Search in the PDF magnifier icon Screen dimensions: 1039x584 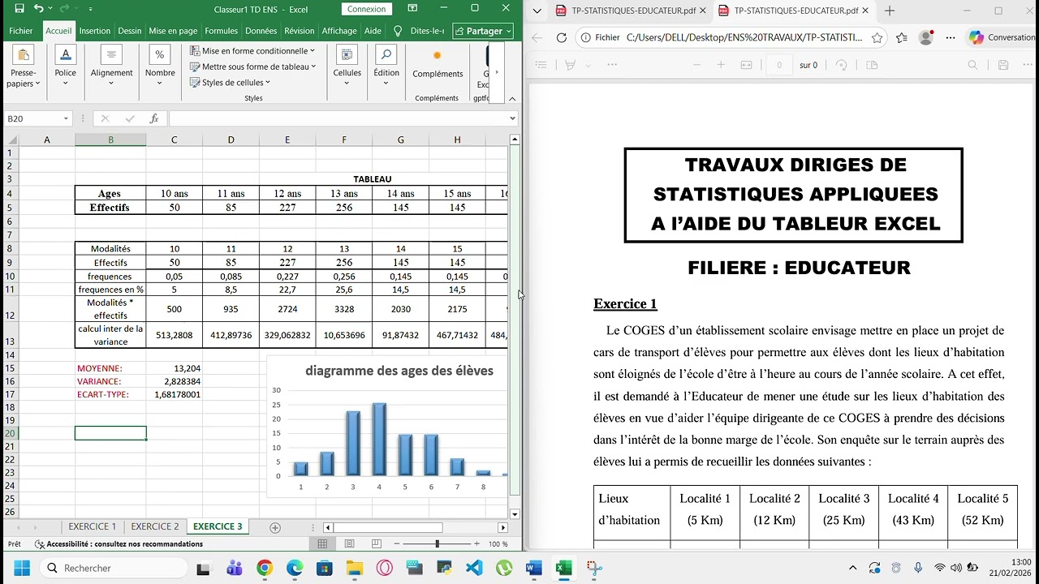coord(972,65)
